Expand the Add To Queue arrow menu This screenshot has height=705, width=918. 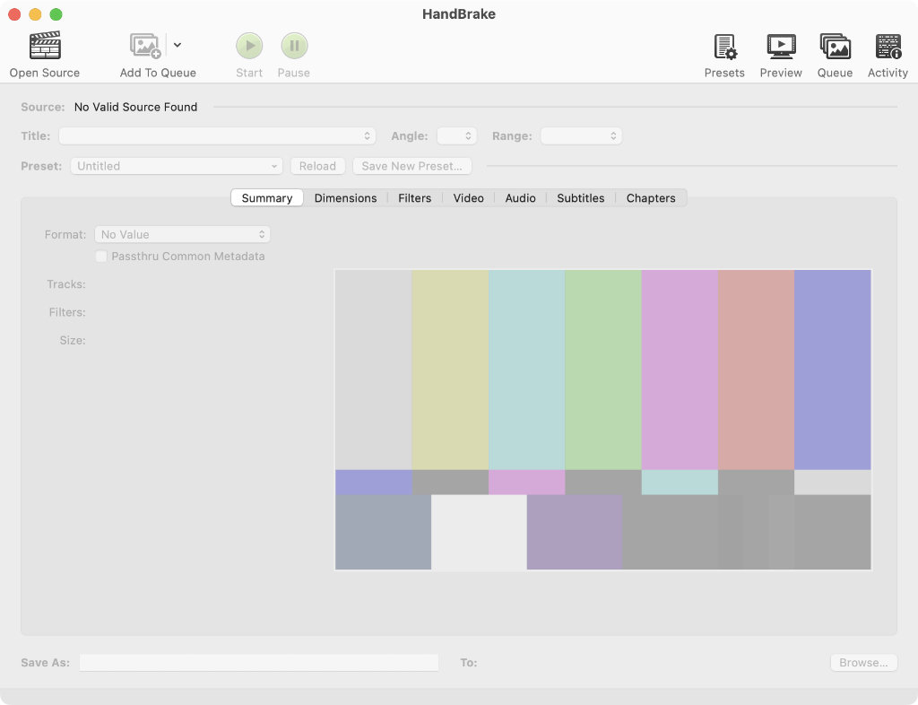178,45
